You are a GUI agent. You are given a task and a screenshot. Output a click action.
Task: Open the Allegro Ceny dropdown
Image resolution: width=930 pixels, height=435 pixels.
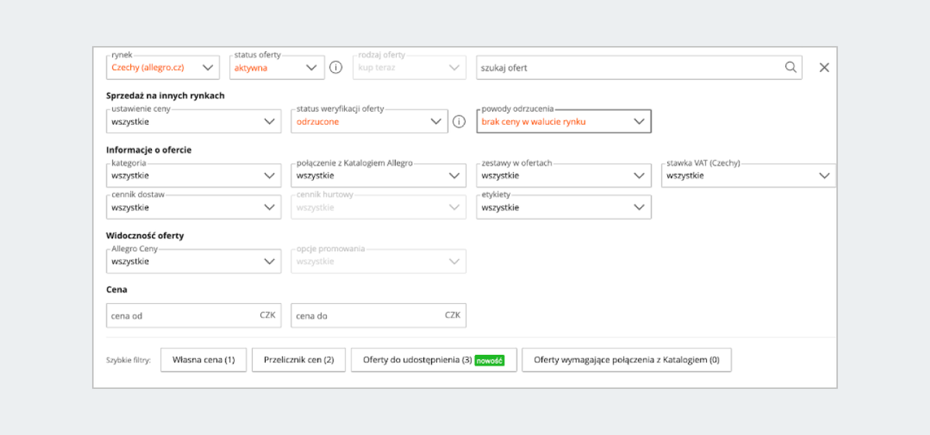pyautogui.click(x=193, y=261)
